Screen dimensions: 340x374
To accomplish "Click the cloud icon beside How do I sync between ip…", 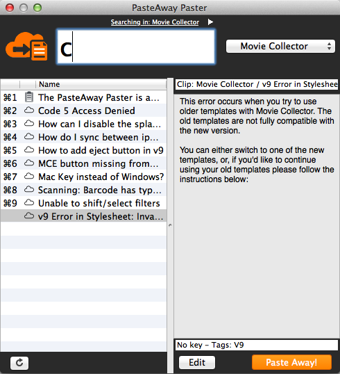I will coord(29,137).
